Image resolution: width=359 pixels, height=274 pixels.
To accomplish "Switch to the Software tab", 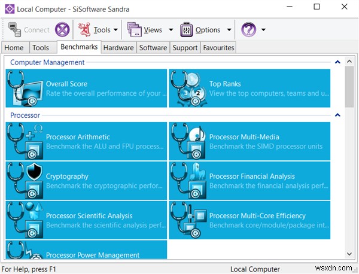I will point(153,48).
